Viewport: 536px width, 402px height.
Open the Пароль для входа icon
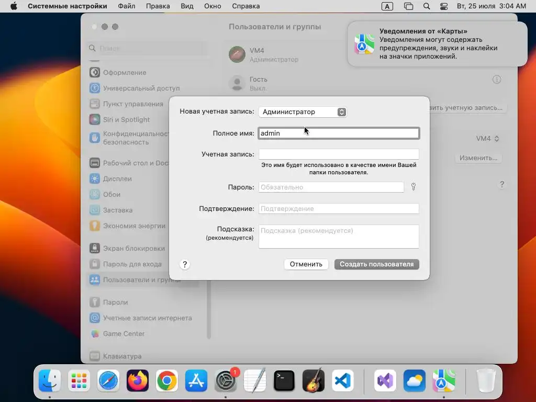[x=95, y=264]
